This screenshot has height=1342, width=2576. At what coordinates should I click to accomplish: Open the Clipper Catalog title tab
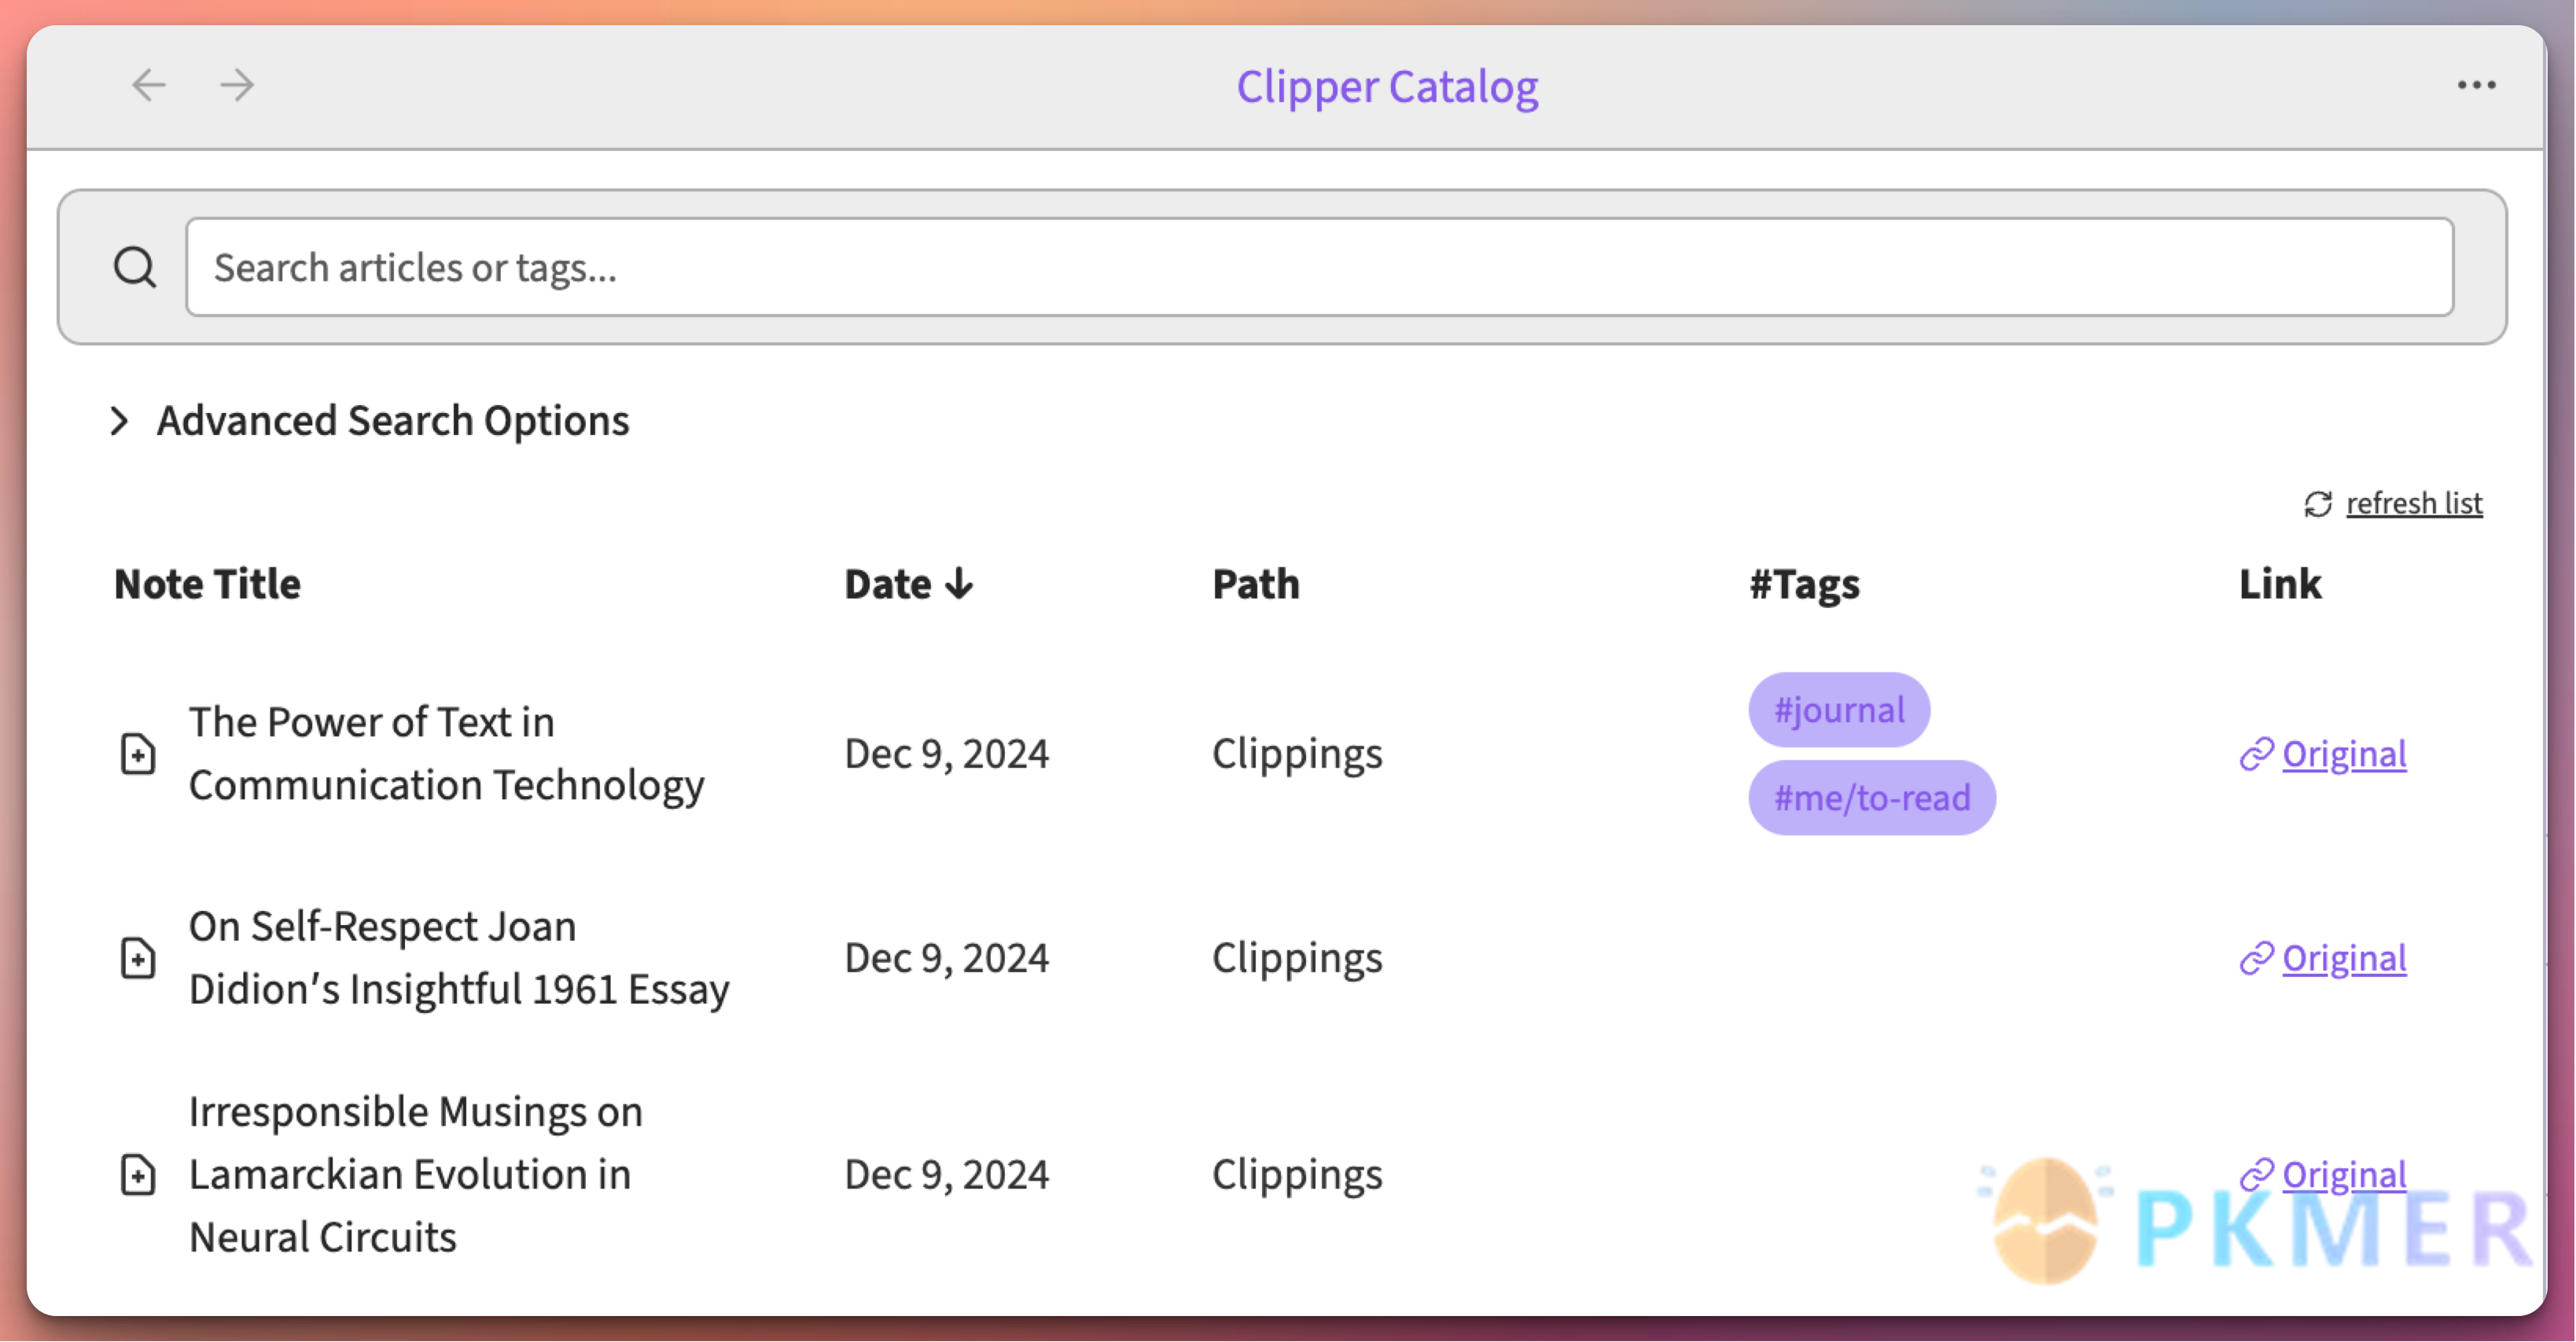coord(1388,87)
